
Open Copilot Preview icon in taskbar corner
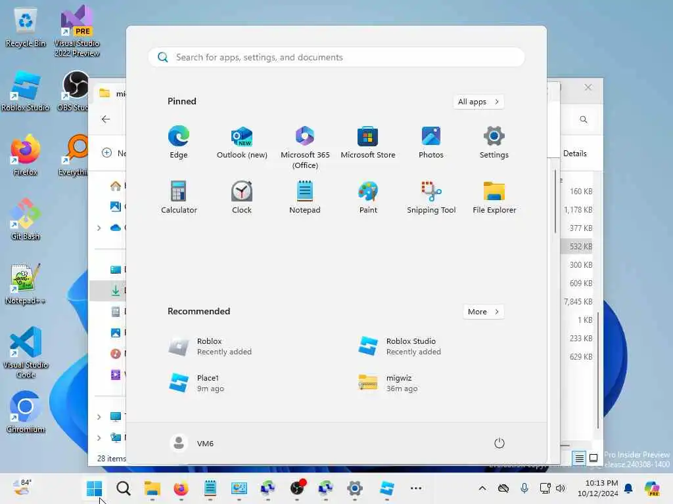pyautogui.click(x=652, y=488)
